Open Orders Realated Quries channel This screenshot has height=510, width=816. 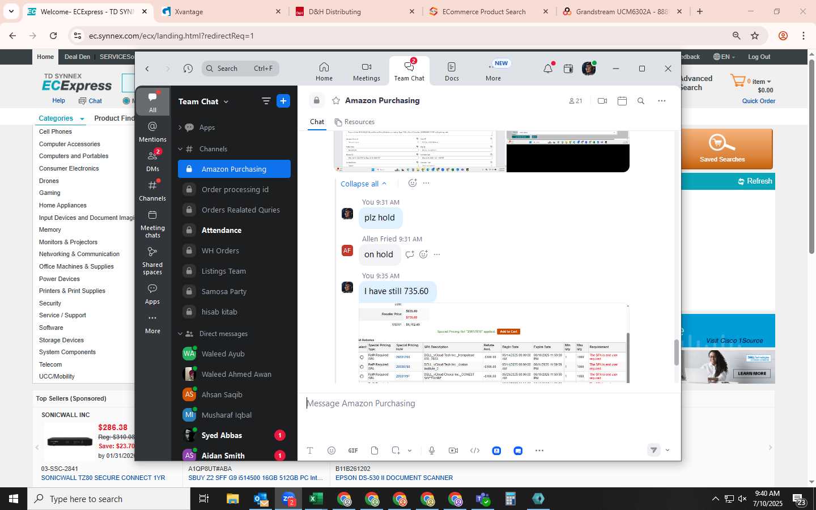(234, 210)
